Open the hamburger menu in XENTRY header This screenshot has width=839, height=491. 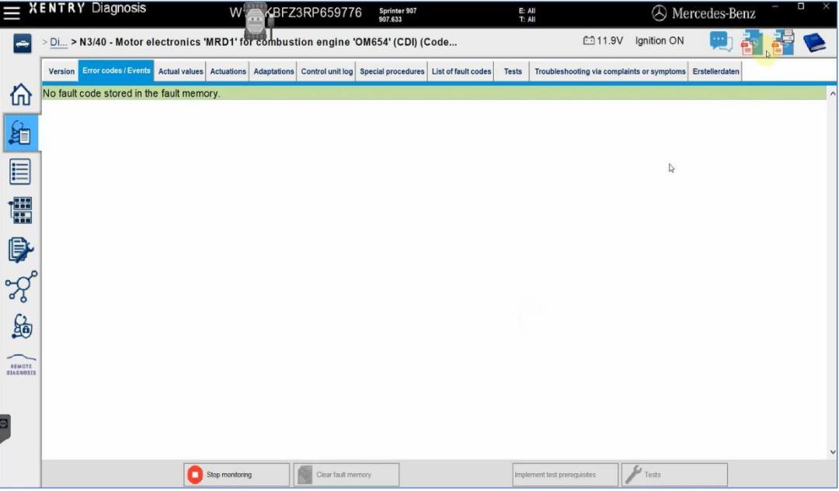[x=12, y=13]
